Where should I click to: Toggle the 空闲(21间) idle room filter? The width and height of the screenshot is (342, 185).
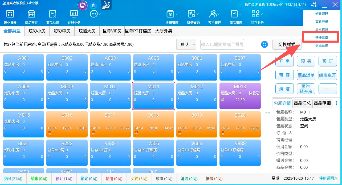click(x=13, y=179)
